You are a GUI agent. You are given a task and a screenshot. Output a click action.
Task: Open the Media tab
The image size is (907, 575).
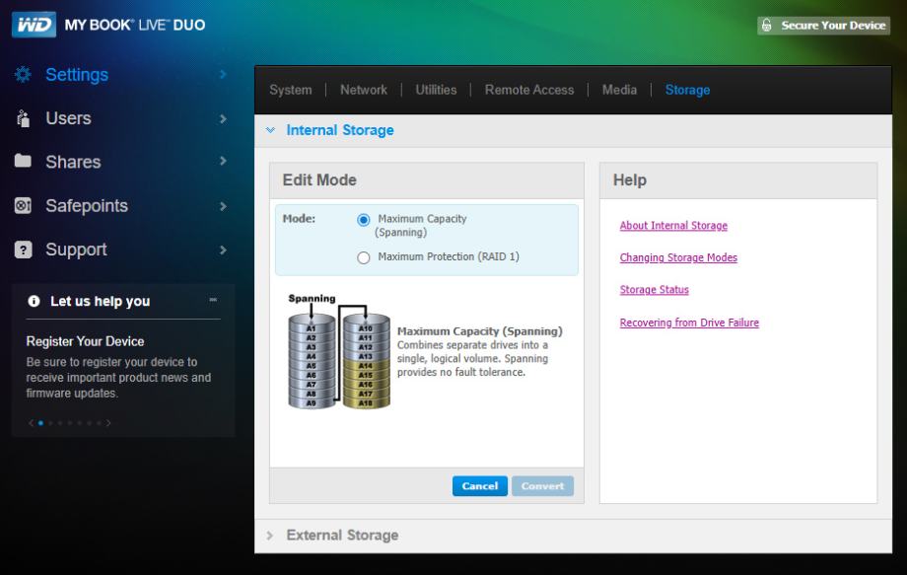(619, 90)
